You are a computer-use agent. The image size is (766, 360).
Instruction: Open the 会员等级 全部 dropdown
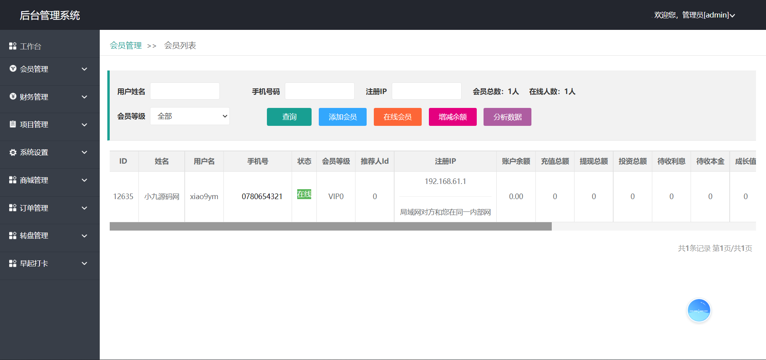pos(190,116)
